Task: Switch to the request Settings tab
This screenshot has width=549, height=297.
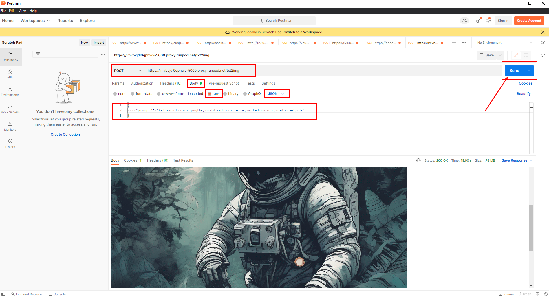Action: [x=268, y=83]
